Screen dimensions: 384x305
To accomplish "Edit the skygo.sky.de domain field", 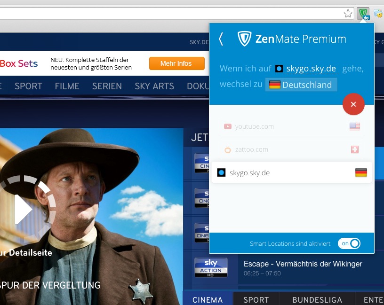I will [311, 69].
